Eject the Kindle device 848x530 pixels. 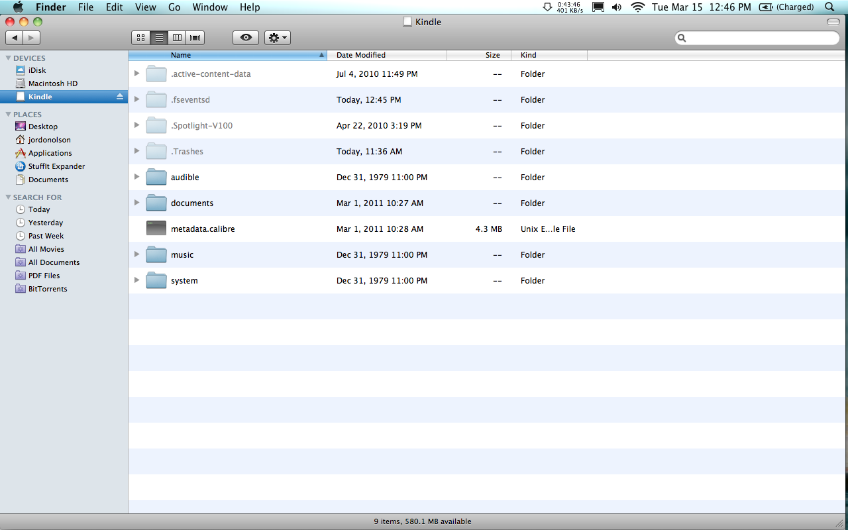tap(120, 97)
